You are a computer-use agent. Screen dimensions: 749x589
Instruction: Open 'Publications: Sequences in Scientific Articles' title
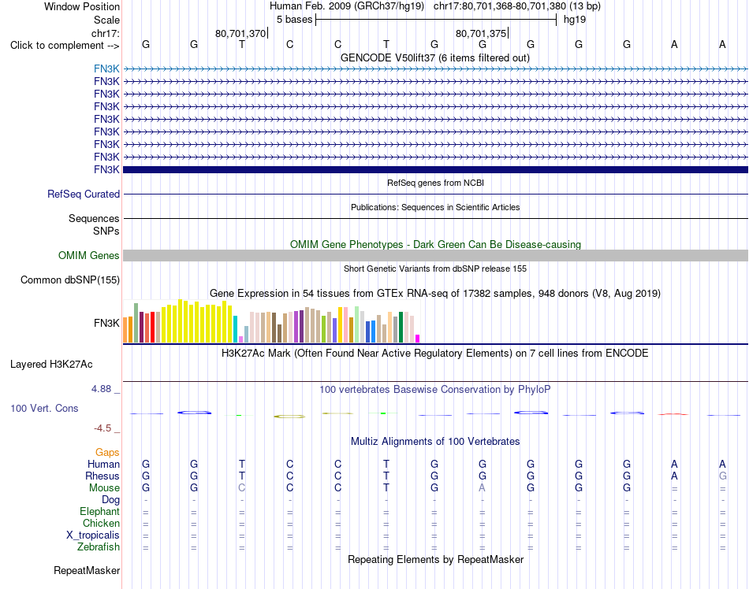(435, 207)
